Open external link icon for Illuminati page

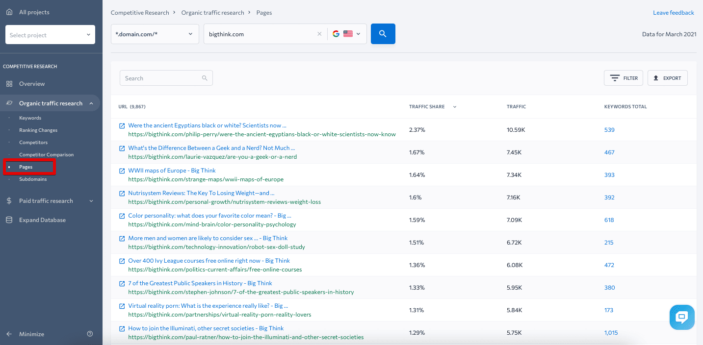[x=122, y=328]
